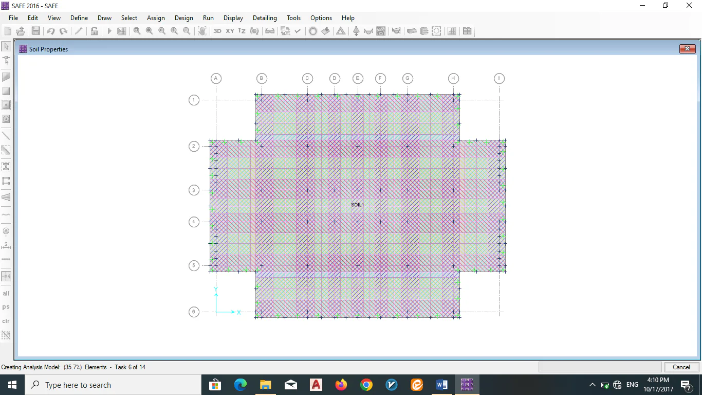Click the analysis progress bar
The image size is (702, 395).
[600, 367]
